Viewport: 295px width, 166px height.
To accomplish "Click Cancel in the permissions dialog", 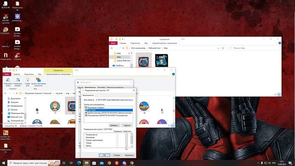I will (x=117, y=155).
